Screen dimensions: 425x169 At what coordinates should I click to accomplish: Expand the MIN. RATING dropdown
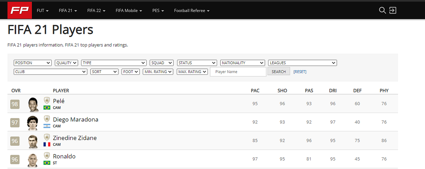158,72
